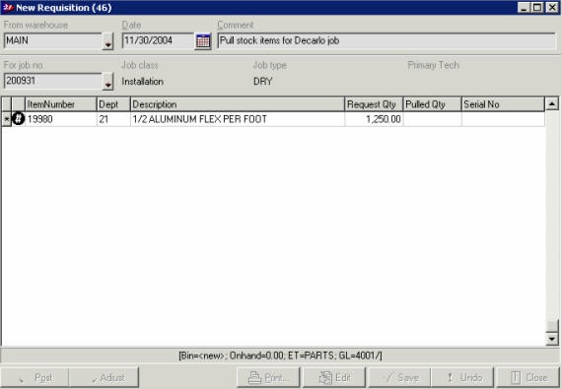Expand the From warehouse dropdown
Screen dimensions: 562x389
107,41
